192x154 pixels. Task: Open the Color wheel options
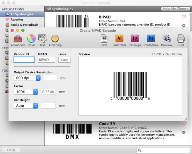tap(31, 41)
